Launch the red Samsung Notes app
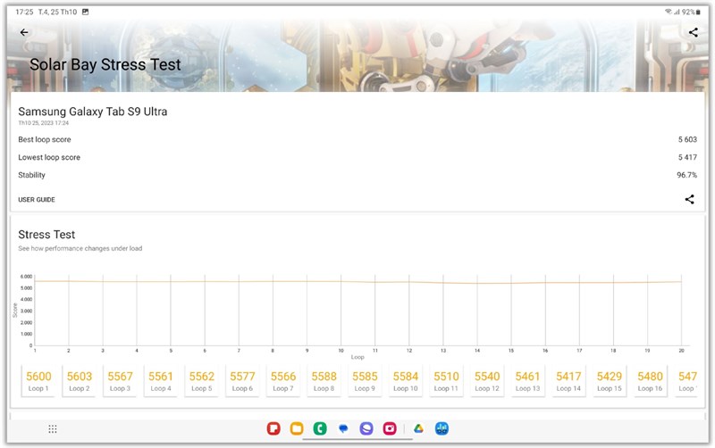 coord(273,428)
